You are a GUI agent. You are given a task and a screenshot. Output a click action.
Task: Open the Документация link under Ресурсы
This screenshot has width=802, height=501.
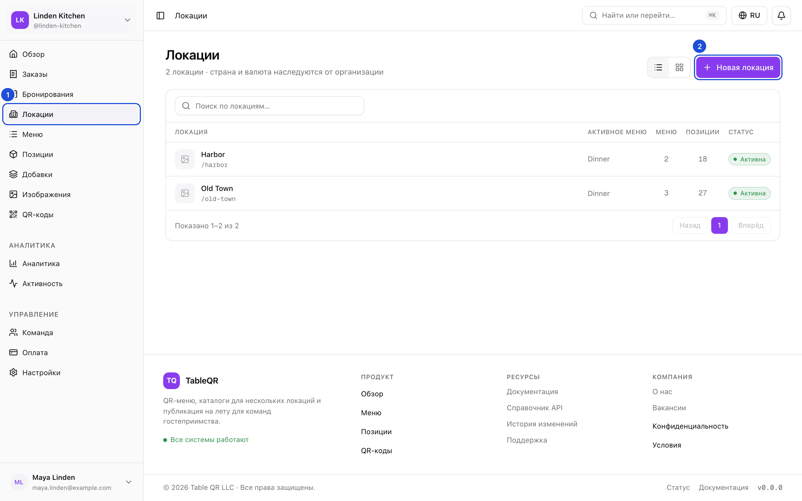[x=532, y=392]
